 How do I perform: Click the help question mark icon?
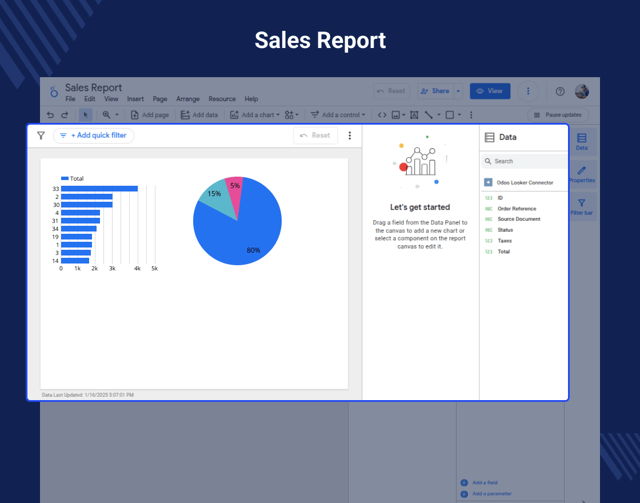560,91
